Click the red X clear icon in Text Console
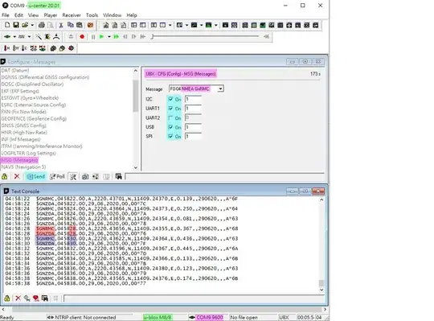 (x=18, y=298)
